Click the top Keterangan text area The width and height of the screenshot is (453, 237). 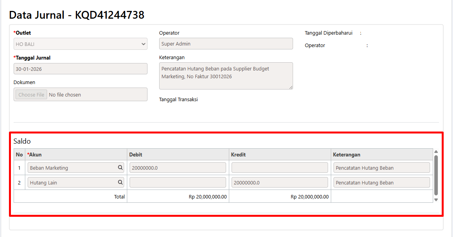coord(226,75)
